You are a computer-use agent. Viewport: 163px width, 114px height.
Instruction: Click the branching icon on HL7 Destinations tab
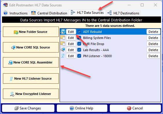point(109,13)
